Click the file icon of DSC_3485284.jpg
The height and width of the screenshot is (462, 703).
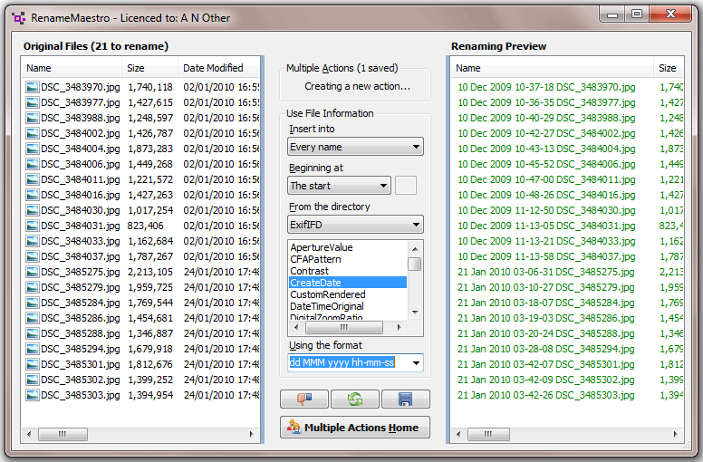[x=33, y=303]
